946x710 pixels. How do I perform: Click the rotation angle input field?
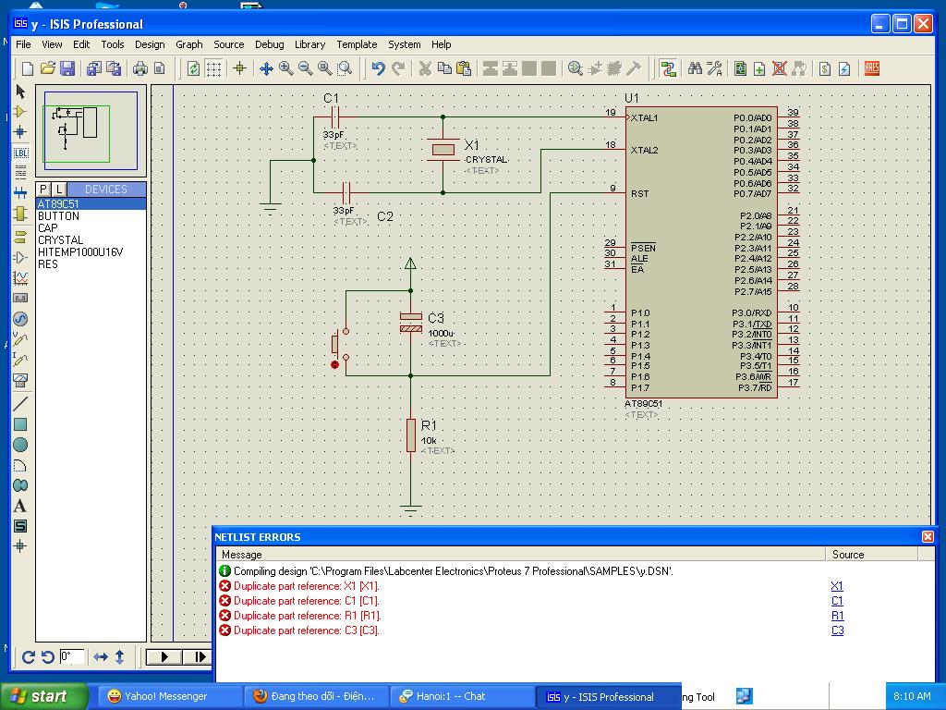(x=71, y=657)
